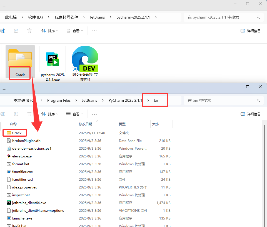Open 排序 dropdown in pycharm-2025.2.1.1 window
This screenshot has height=227, width=267.
50,31
